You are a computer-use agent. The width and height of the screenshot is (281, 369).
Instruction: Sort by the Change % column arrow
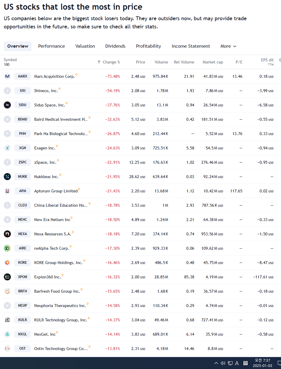tap(99, 62)
